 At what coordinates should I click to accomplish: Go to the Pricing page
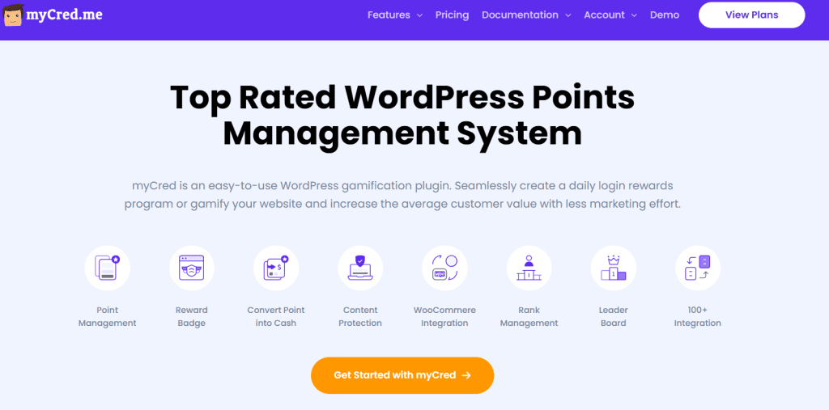452,15
